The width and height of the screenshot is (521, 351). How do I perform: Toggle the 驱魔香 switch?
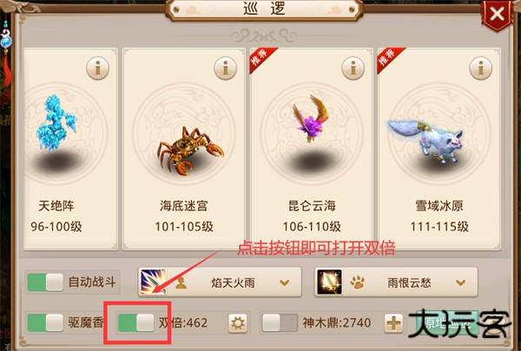(45, 322)
